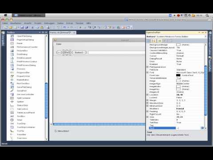213x160 pixels.
Task: Click the toolbox vertical scrollbar thumb
Action: [46, 100]
